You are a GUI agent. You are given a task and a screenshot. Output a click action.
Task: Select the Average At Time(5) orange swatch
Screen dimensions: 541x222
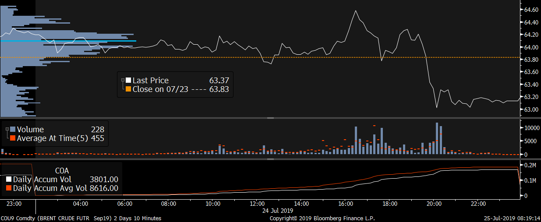point(13,138)
